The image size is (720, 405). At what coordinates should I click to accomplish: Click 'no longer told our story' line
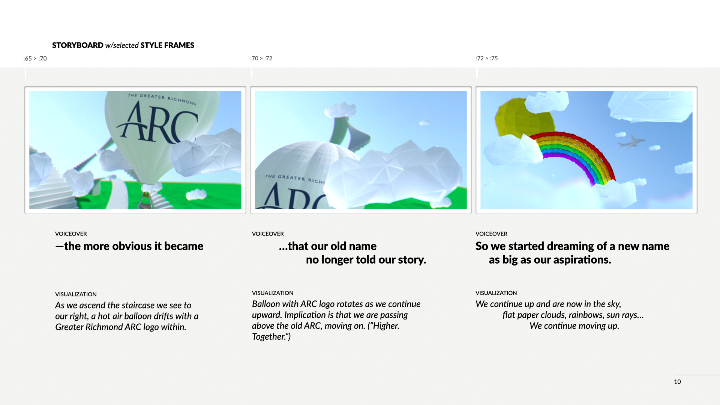click(x=366, y=260)
